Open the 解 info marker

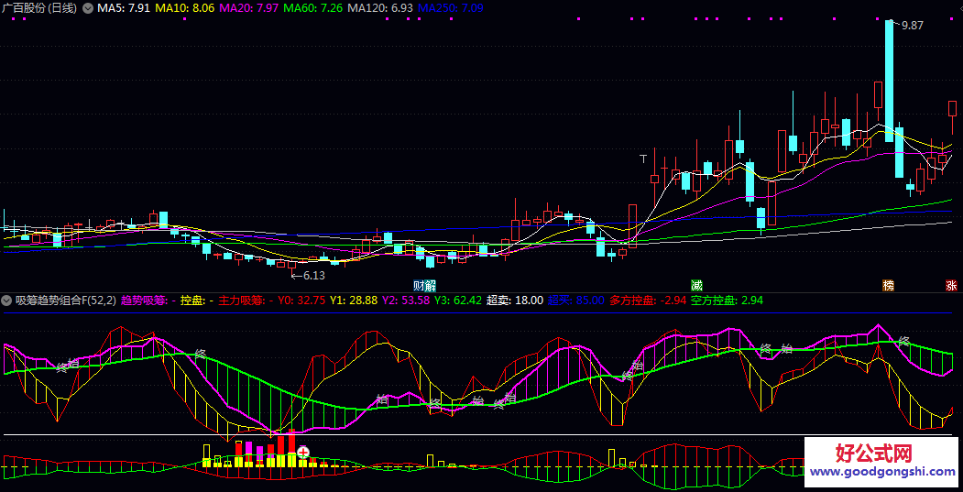pyautogui.click(x=430, y=286)
